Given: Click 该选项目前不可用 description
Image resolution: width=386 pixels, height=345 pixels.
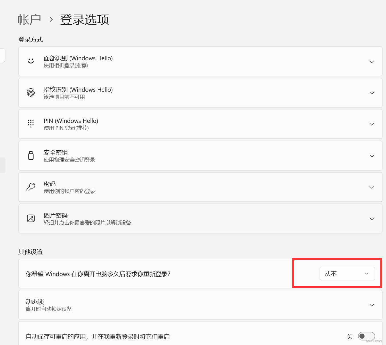Looking at the screenshot, I should point(64,97).
